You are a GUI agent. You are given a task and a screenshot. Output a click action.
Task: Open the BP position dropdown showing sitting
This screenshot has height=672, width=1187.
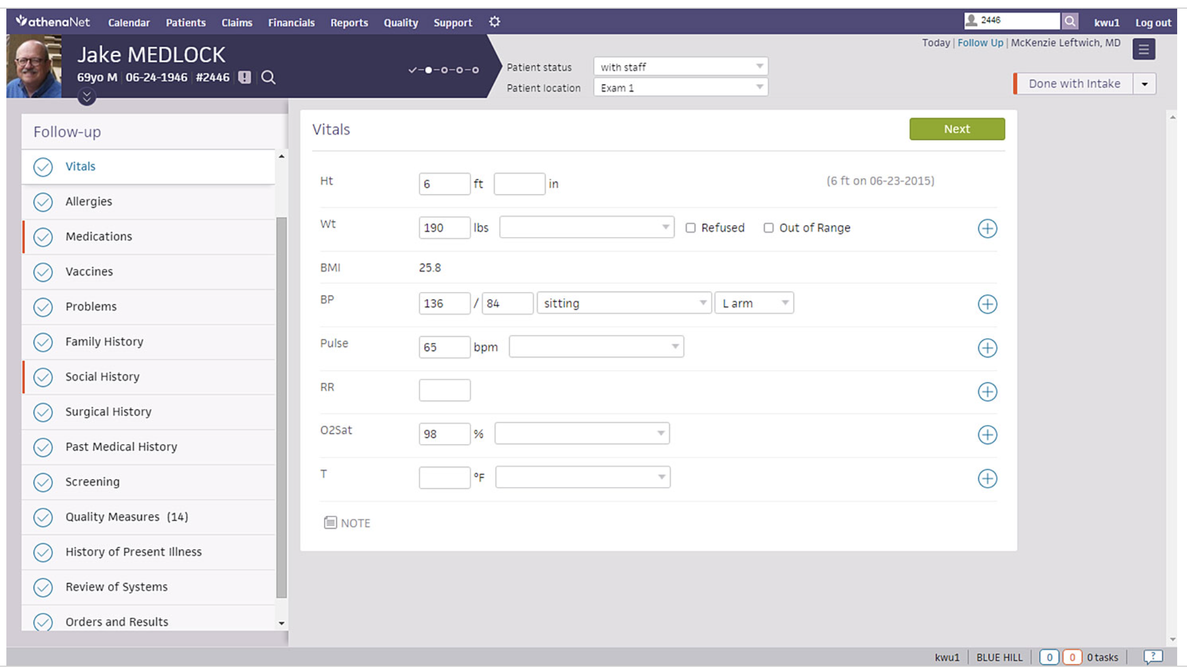coord(625,302)
